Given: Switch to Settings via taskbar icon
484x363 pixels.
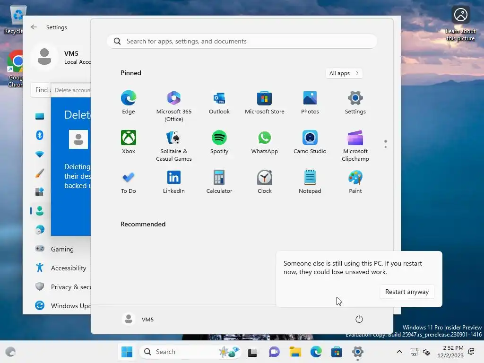Looking at the screenshot, I should click(357, 352).
